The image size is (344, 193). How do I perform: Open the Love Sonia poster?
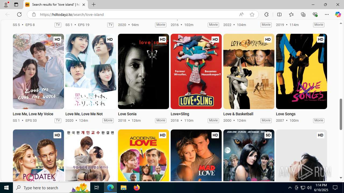[144, 71]
